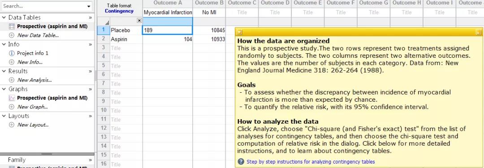484x168 pixels.
Task: Click the Contingency table format label
Action: pyautogui.click(x=119, y=11)
